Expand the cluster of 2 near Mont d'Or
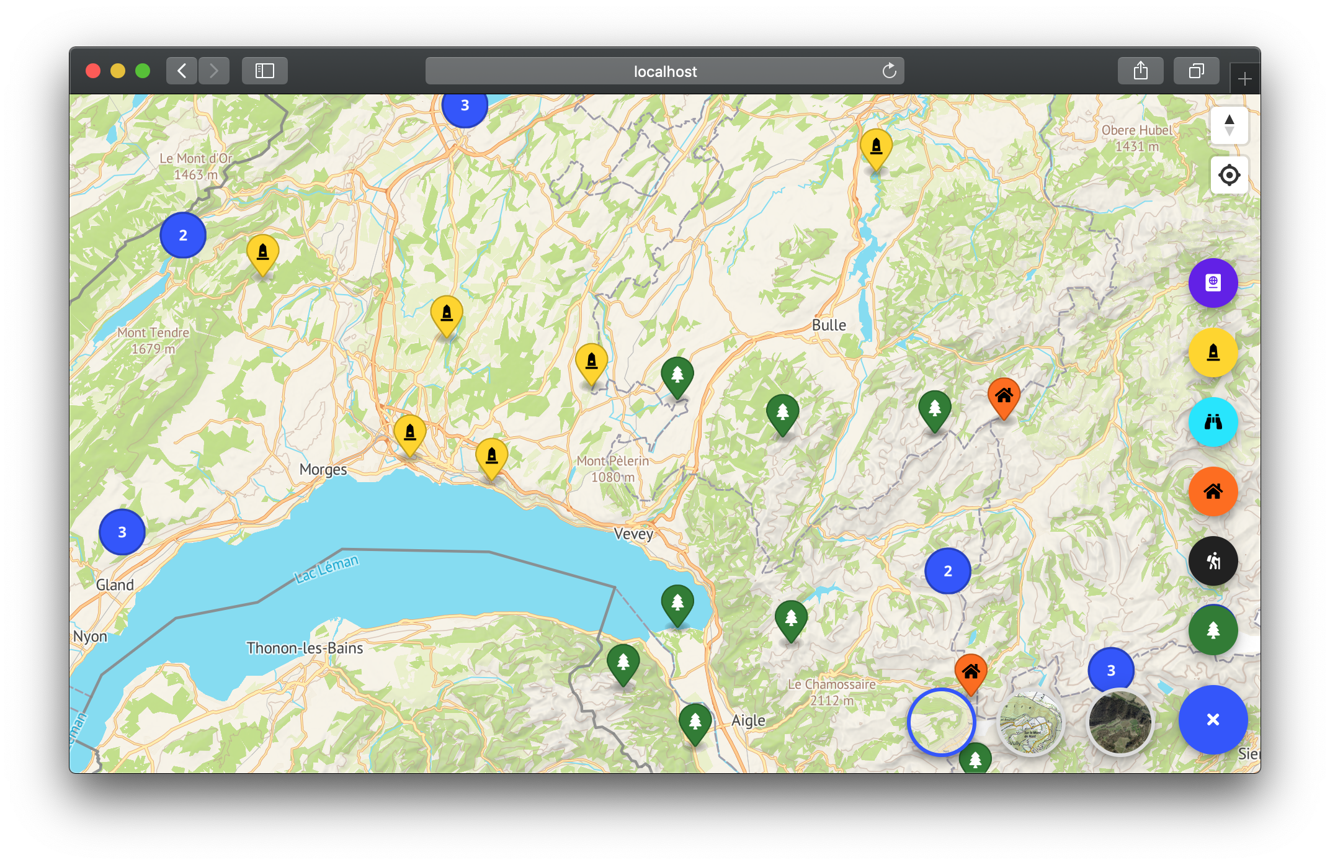This screenshot has width=1330, height=865. pyautogui.click(x=183, y=235)
